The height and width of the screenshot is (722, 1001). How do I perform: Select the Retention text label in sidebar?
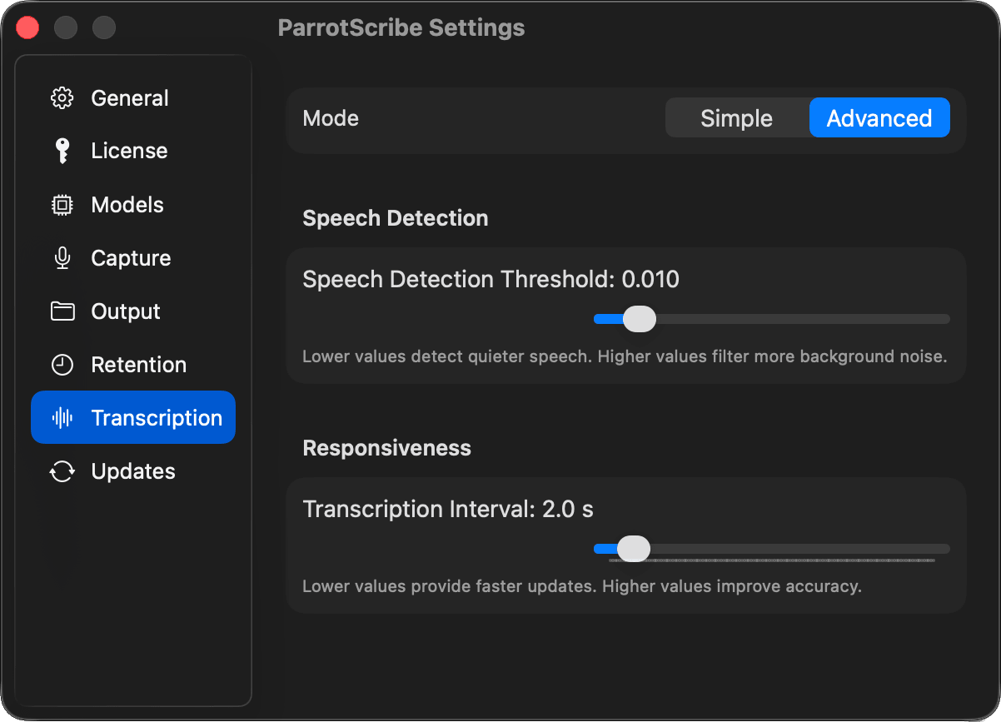pos(138,365)
